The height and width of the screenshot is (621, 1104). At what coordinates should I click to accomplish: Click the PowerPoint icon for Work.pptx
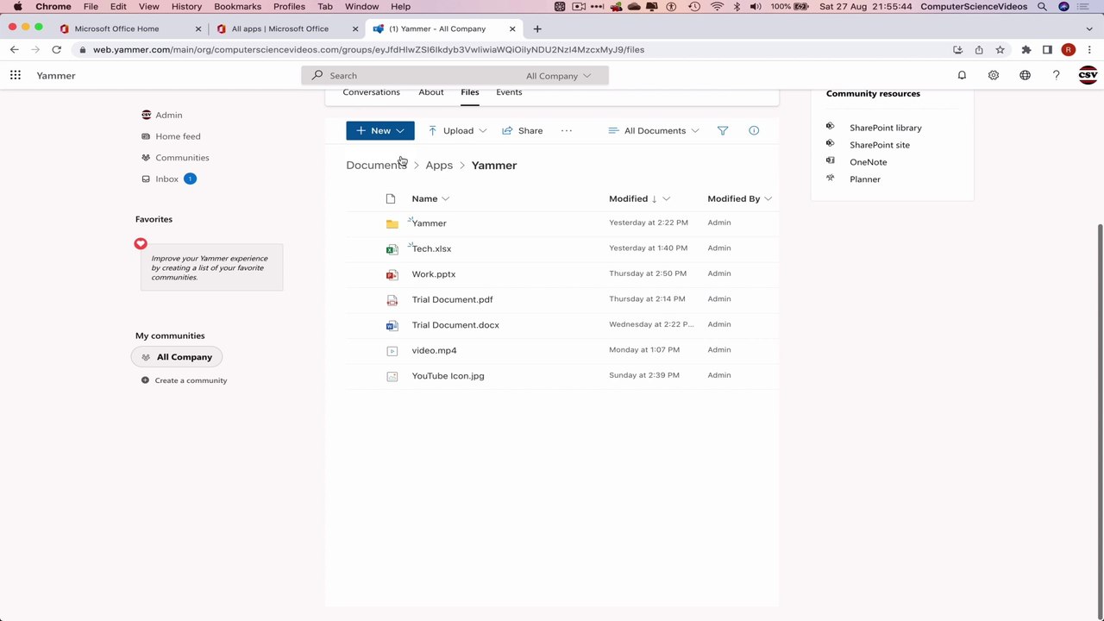click(392, 274)
